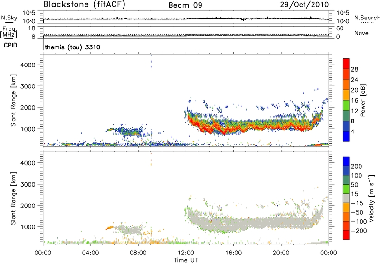Viewport: 380px width, 263px height.
Task: Click the orange velocity patch near 05:30
Action: click(x=110, y=228)
